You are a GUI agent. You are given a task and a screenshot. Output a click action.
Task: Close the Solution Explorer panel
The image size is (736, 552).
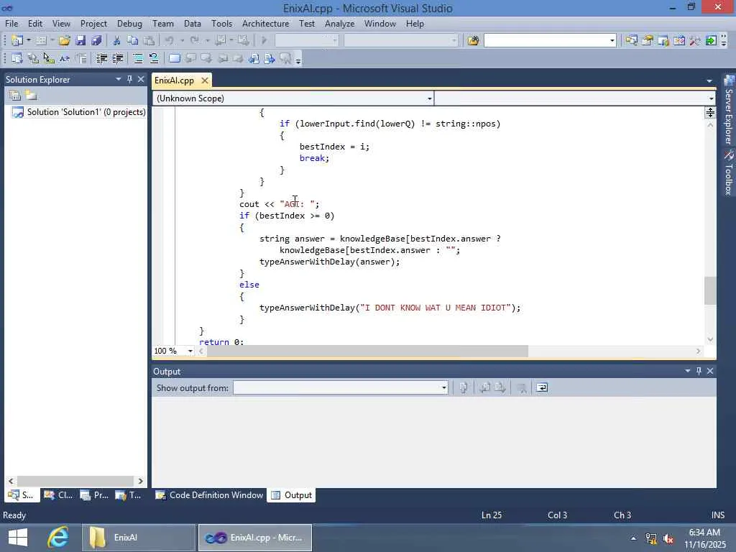pos(141,79)
